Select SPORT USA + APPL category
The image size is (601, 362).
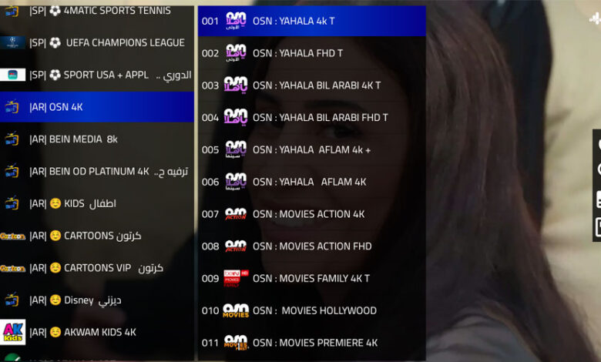[x=97, y=75]
